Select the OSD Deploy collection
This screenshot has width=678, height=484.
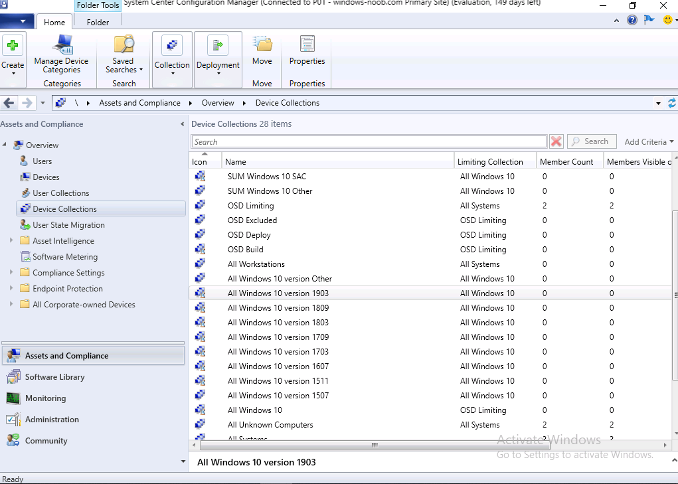pyautogui.click(x=431, y=234)
